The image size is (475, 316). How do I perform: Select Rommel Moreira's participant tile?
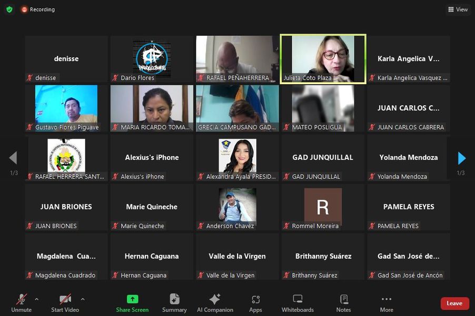[x=323, y=207]
